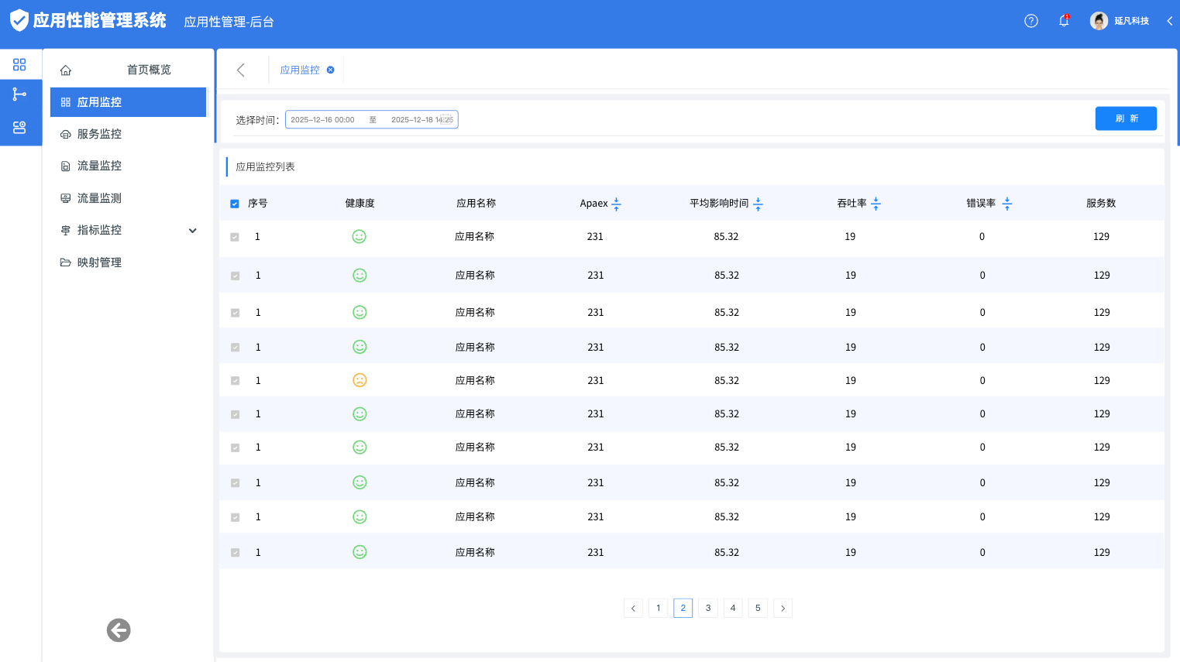The width and height of the screenshot is (1180, 662).
Task: Expand the 指标监控 submenu
Action: tap(193, 231)
